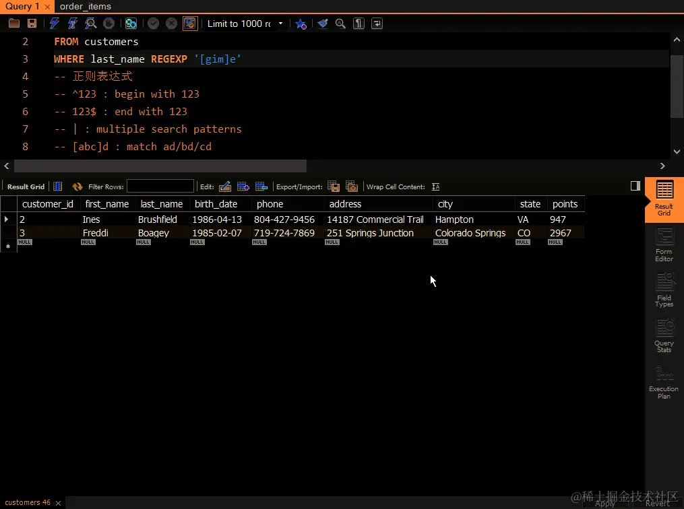Select the phone cell 719-724-7869
The height and width of the screenshot is (509, 684).
pos(284,233)
